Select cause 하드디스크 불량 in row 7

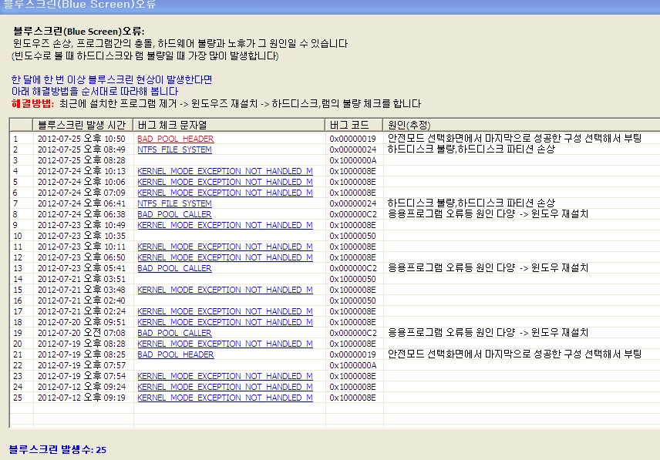[x=471, y=203]
